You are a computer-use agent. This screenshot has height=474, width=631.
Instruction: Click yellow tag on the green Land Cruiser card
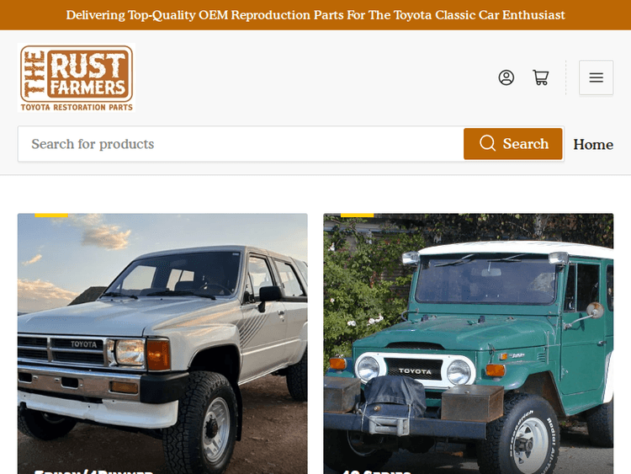pyautogui.click(x=357, y=215)
